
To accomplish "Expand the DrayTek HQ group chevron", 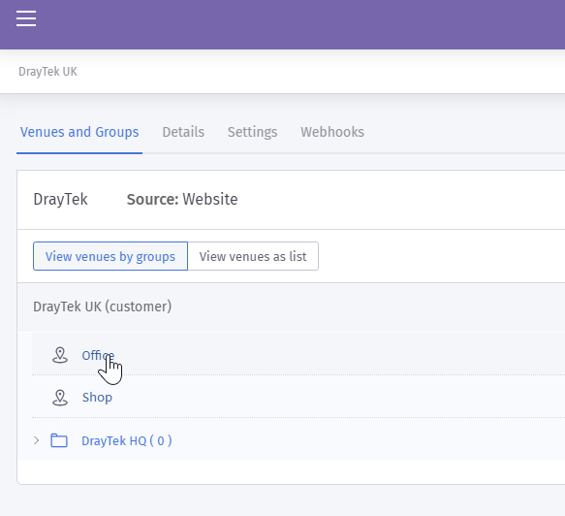I will tap(37, 440).
